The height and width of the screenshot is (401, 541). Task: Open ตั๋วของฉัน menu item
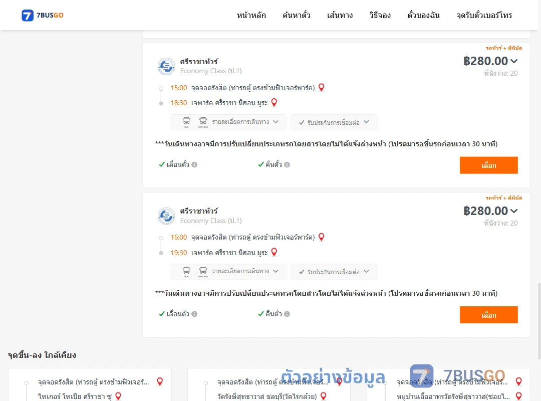tap(423, 15)
